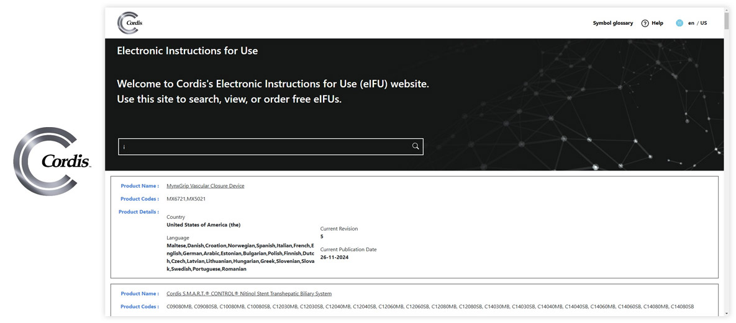Click the Product Details label

pos(139,212)
